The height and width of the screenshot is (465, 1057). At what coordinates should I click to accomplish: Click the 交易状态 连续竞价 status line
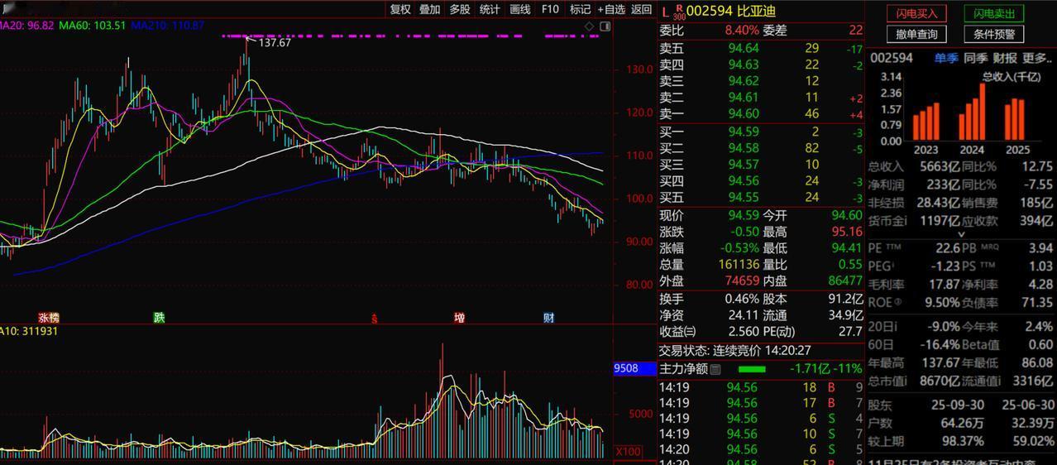[734, 351]
